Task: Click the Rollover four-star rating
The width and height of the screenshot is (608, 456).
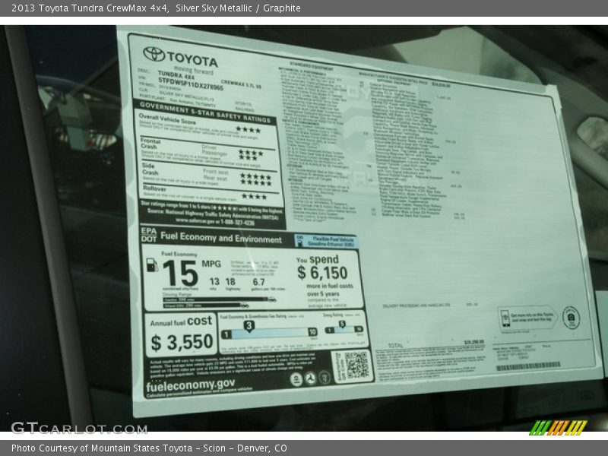Action: 254,196
